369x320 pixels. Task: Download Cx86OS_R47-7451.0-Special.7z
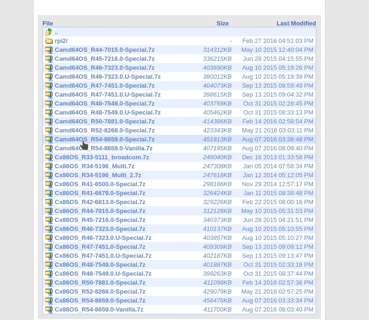tap(100, 247)
